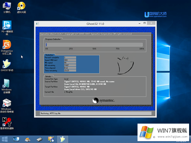Click the Ghost mascot drawing
191x143 pixels.
[125, 65]
